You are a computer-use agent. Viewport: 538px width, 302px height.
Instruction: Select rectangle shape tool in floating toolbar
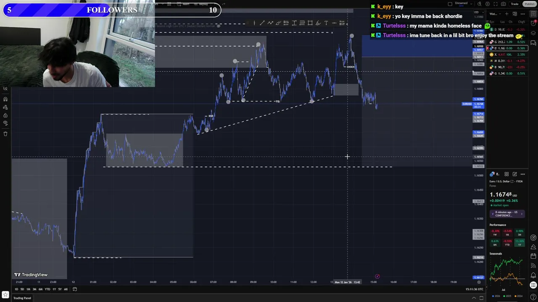(x=310, y=23)
